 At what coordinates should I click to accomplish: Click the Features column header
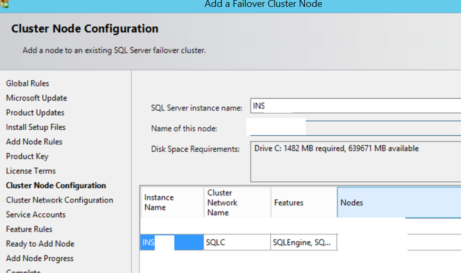pyautogui.click(x=304, y=202)
